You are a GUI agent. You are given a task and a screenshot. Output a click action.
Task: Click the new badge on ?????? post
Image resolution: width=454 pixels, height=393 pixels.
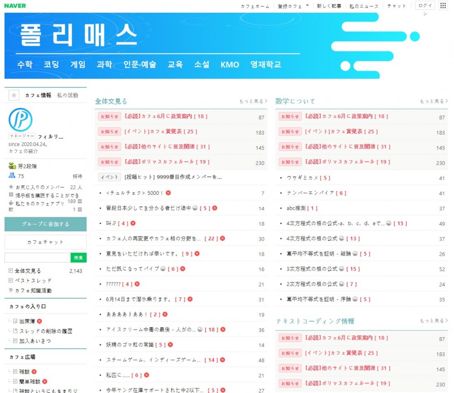click(x=137, y=284)
